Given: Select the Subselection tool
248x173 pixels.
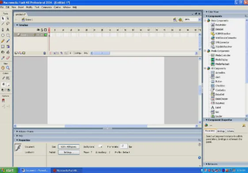Looking at the screenshot, I should coord(8,19).
